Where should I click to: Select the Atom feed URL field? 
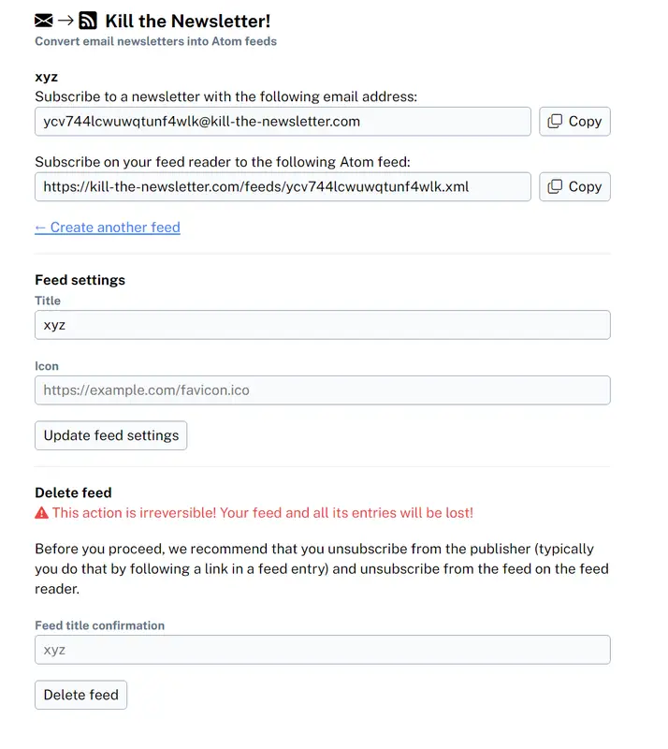283,187
